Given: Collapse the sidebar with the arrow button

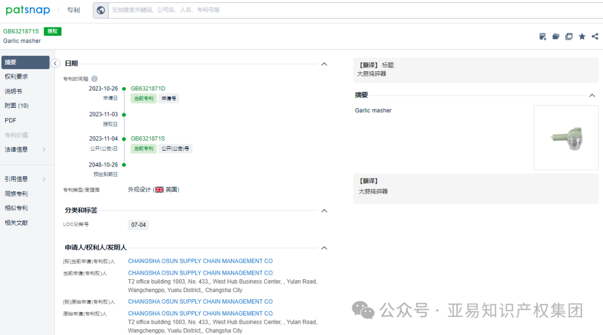Looking at the screenshot, I should [x=55, y=64].
